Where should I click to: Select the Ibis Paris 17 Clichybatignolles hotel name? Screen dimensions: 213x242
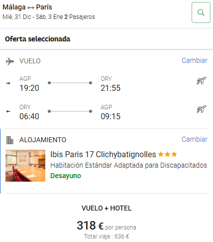pyautogui.click(x=103, y=154)
